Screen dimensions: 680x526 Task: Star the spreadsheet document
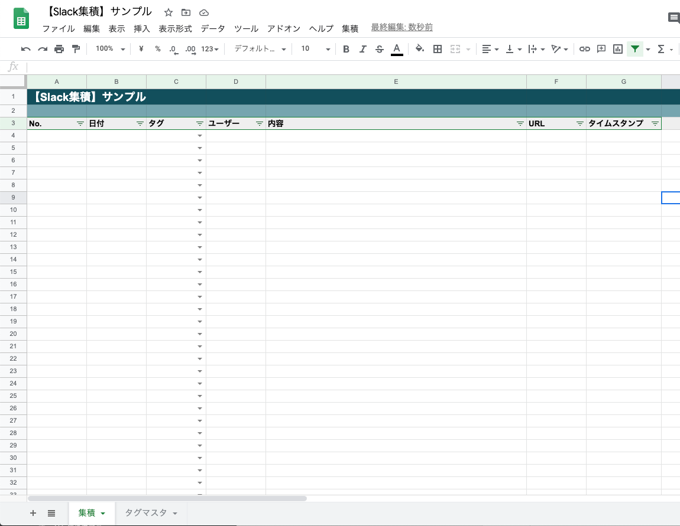(169, 12)
